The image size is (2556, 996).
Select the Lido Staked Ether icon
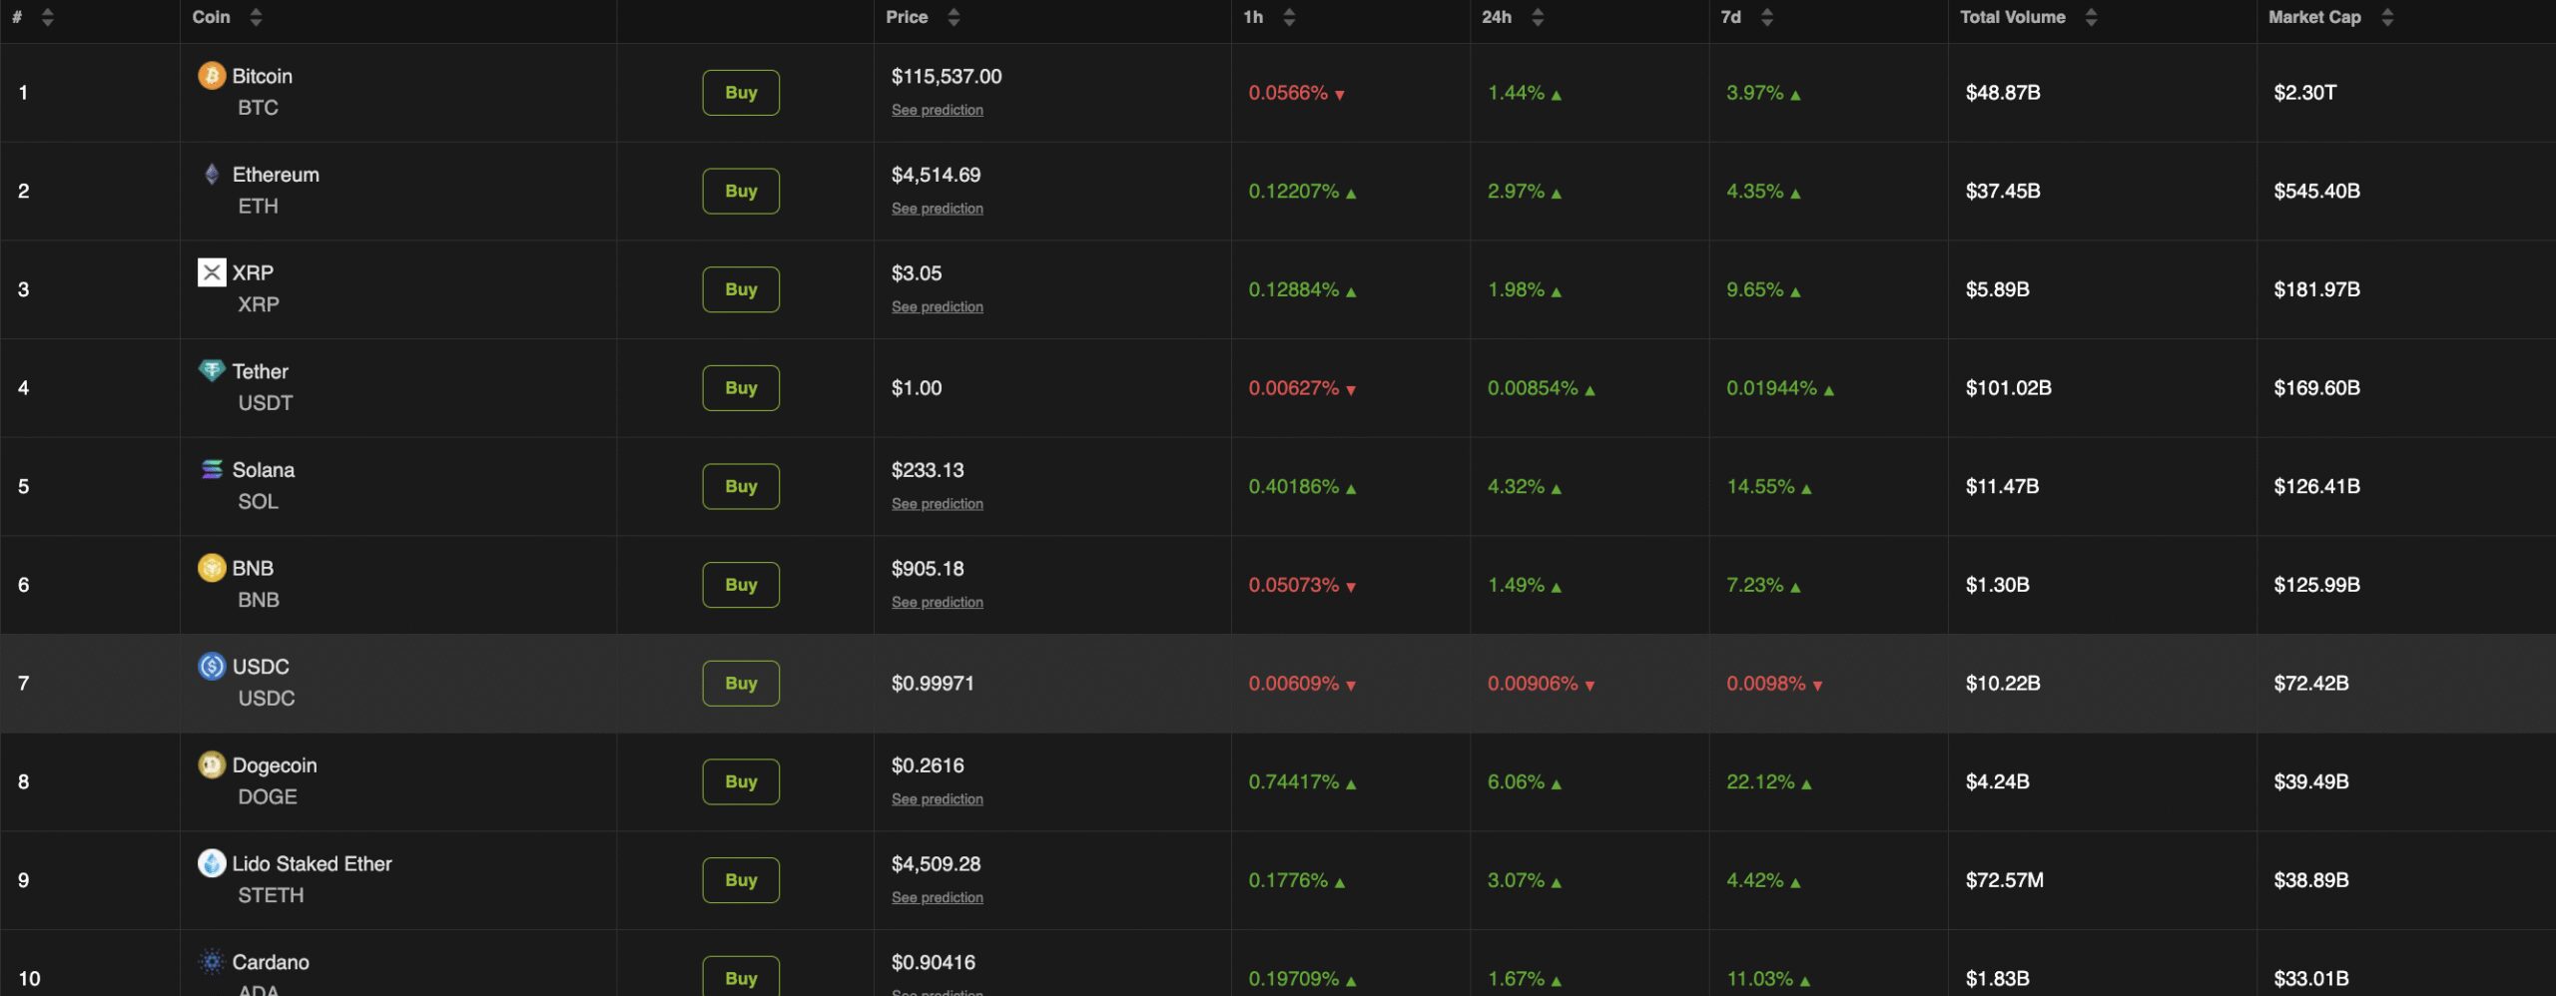[212, 864]
